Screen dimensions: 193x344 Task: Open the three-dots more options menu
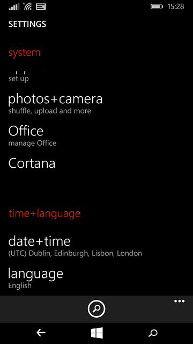(180, 301)
